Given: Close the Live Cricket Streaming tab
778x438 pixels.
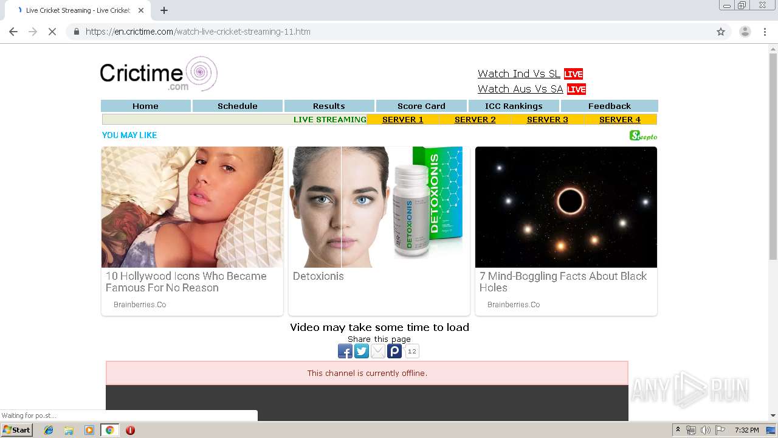Looking at the screenshot, I should pyautogui.click(x=141, y=10).
